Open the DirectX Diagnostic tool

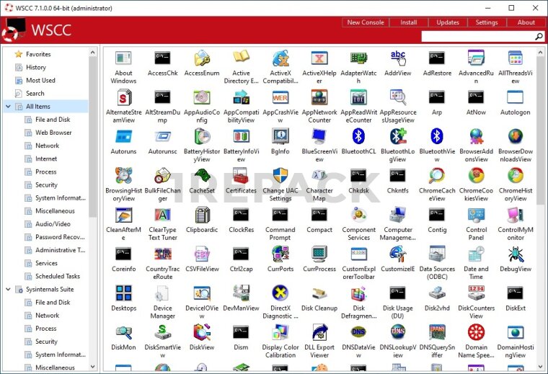point(280,293)
